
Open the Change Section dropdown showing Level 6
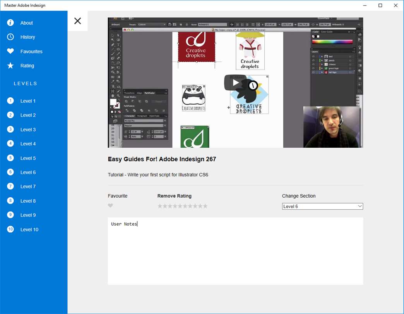pos(323,206)
